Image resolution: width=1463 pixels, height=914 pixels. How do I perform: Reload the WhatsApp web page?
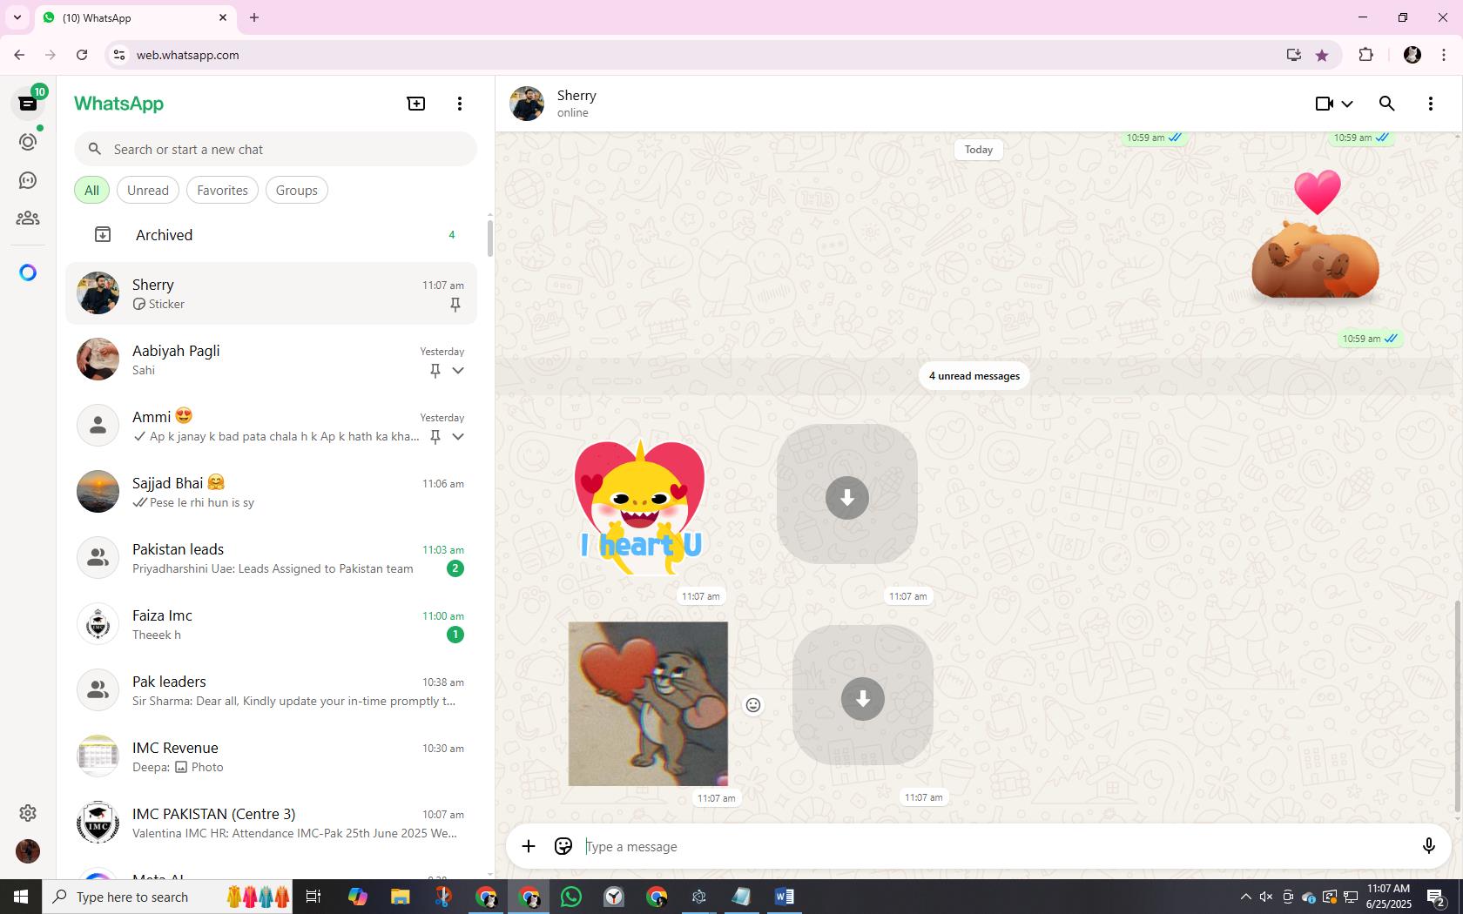[82, 55]
